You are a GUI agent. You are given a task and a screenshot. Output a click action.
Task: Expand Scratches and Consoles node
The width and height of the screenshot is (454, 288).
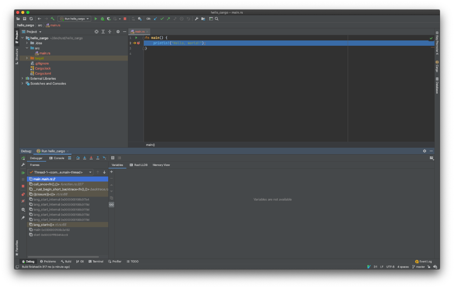click(x=22, y=84)
